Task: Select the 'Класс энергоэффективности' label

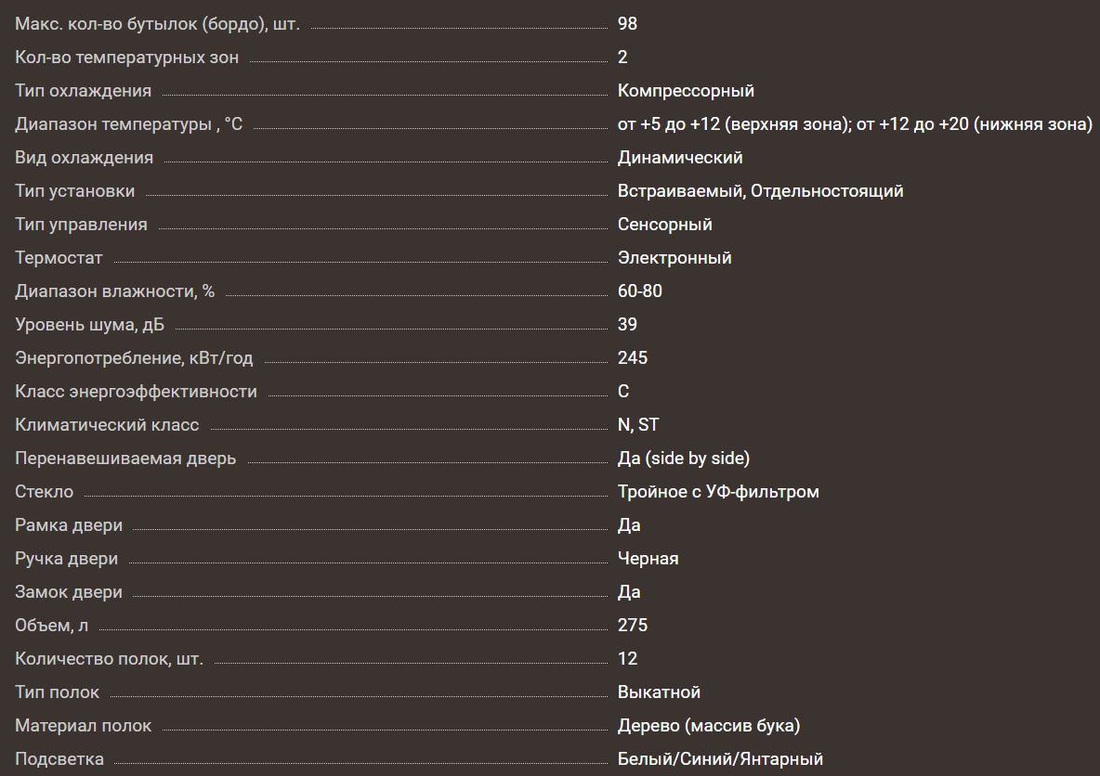Action: (136, 392)
